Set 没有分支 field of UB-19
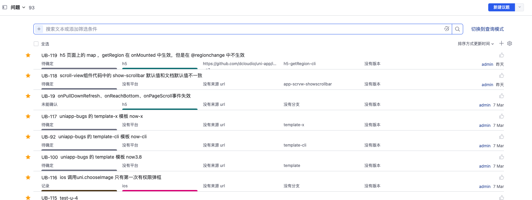This screenshot has width=532, height=200. click(x=292, y=105)
